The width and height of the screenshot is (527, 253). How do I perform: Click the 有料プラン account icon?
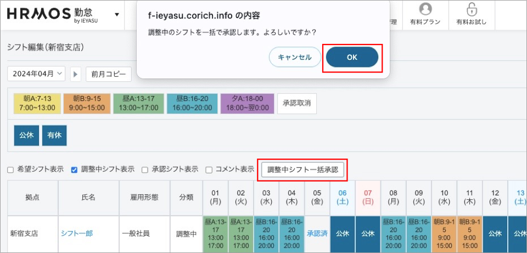(425, 10)
